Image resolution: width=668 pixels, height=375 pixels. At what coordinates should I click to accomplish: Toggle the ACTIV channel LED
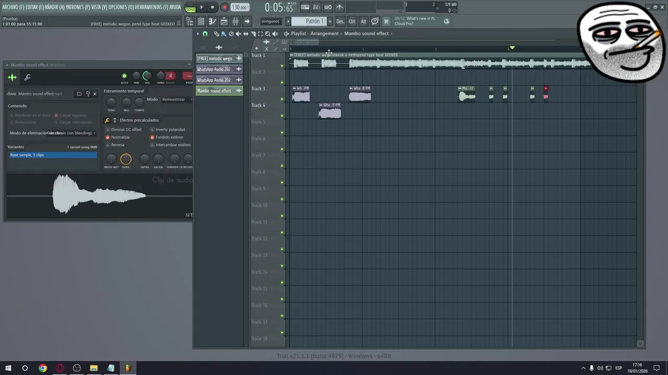124,76
